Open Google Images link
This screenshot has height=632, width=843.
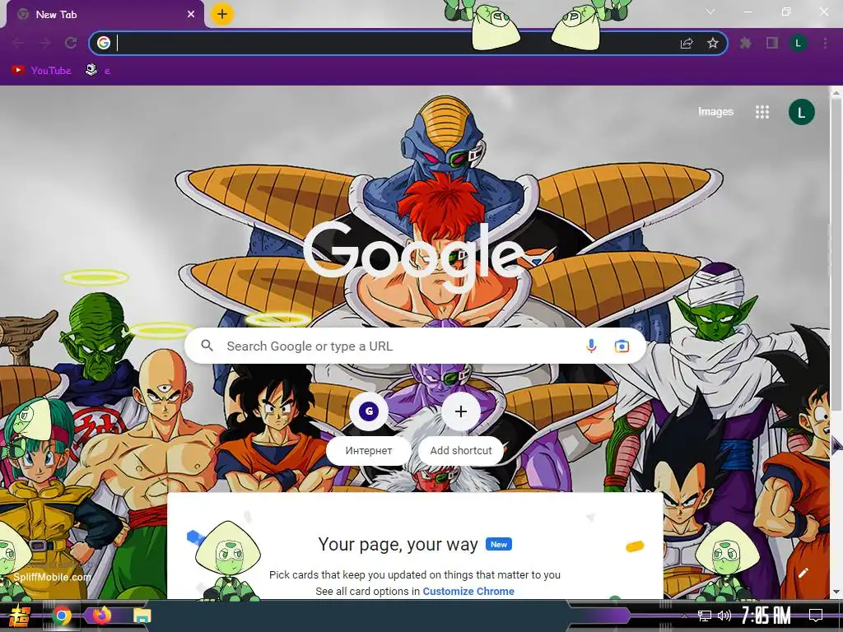715,112
